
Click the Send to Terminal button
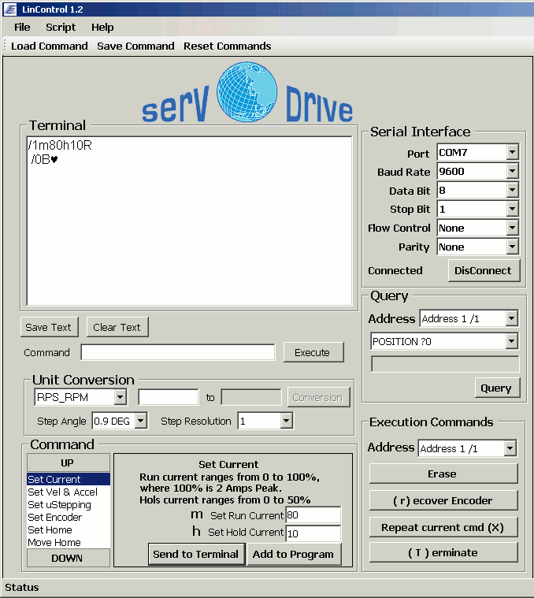(197, 554)
